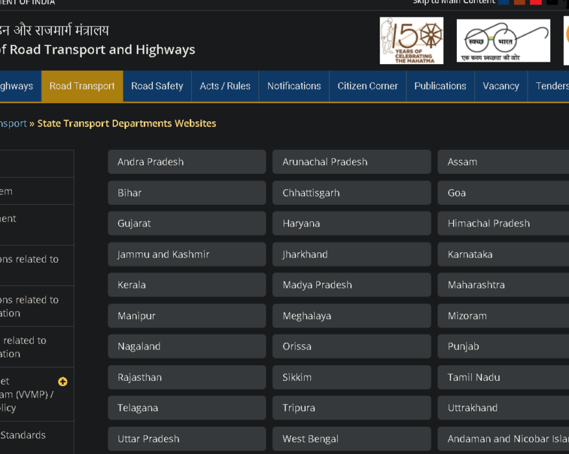Open Uttar Pradesh transport department
569x454 pixels.
click(187, 438)
